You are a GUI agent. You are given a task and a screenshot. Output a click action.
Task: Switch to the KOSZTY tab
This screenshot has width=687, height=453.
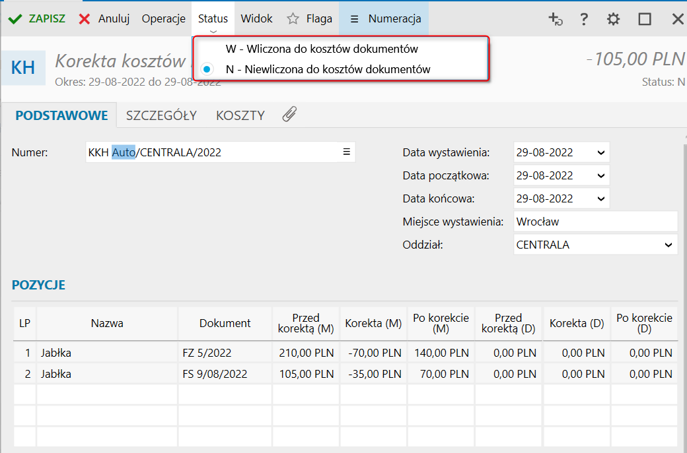click(240, 115)
